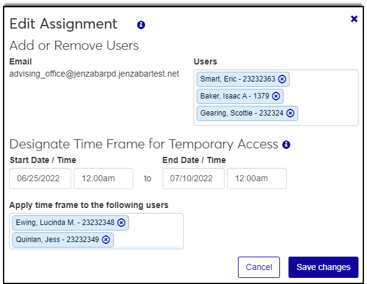367x284 pixels.
Task: Click the Cancel button
Action: pos(259,267)
